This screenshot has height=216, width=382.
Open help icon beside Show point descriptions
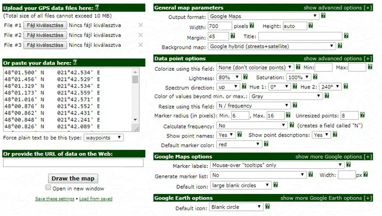[335, 134]
